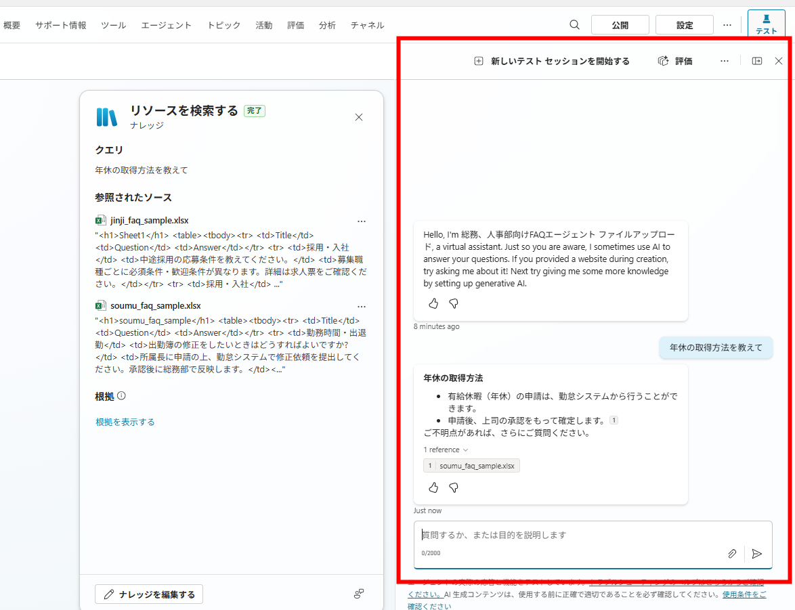Close the test chat panel
Image resolution: width=795 pixels, height=610 pixels.
point(779,61)
